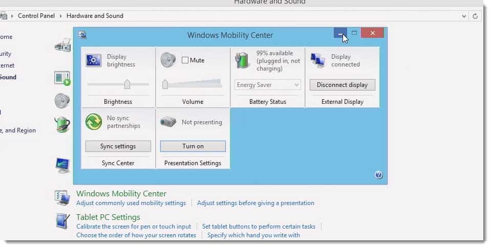Minimize the Windows Mobility Center window
491x248 pixels.
pos(340,33)
